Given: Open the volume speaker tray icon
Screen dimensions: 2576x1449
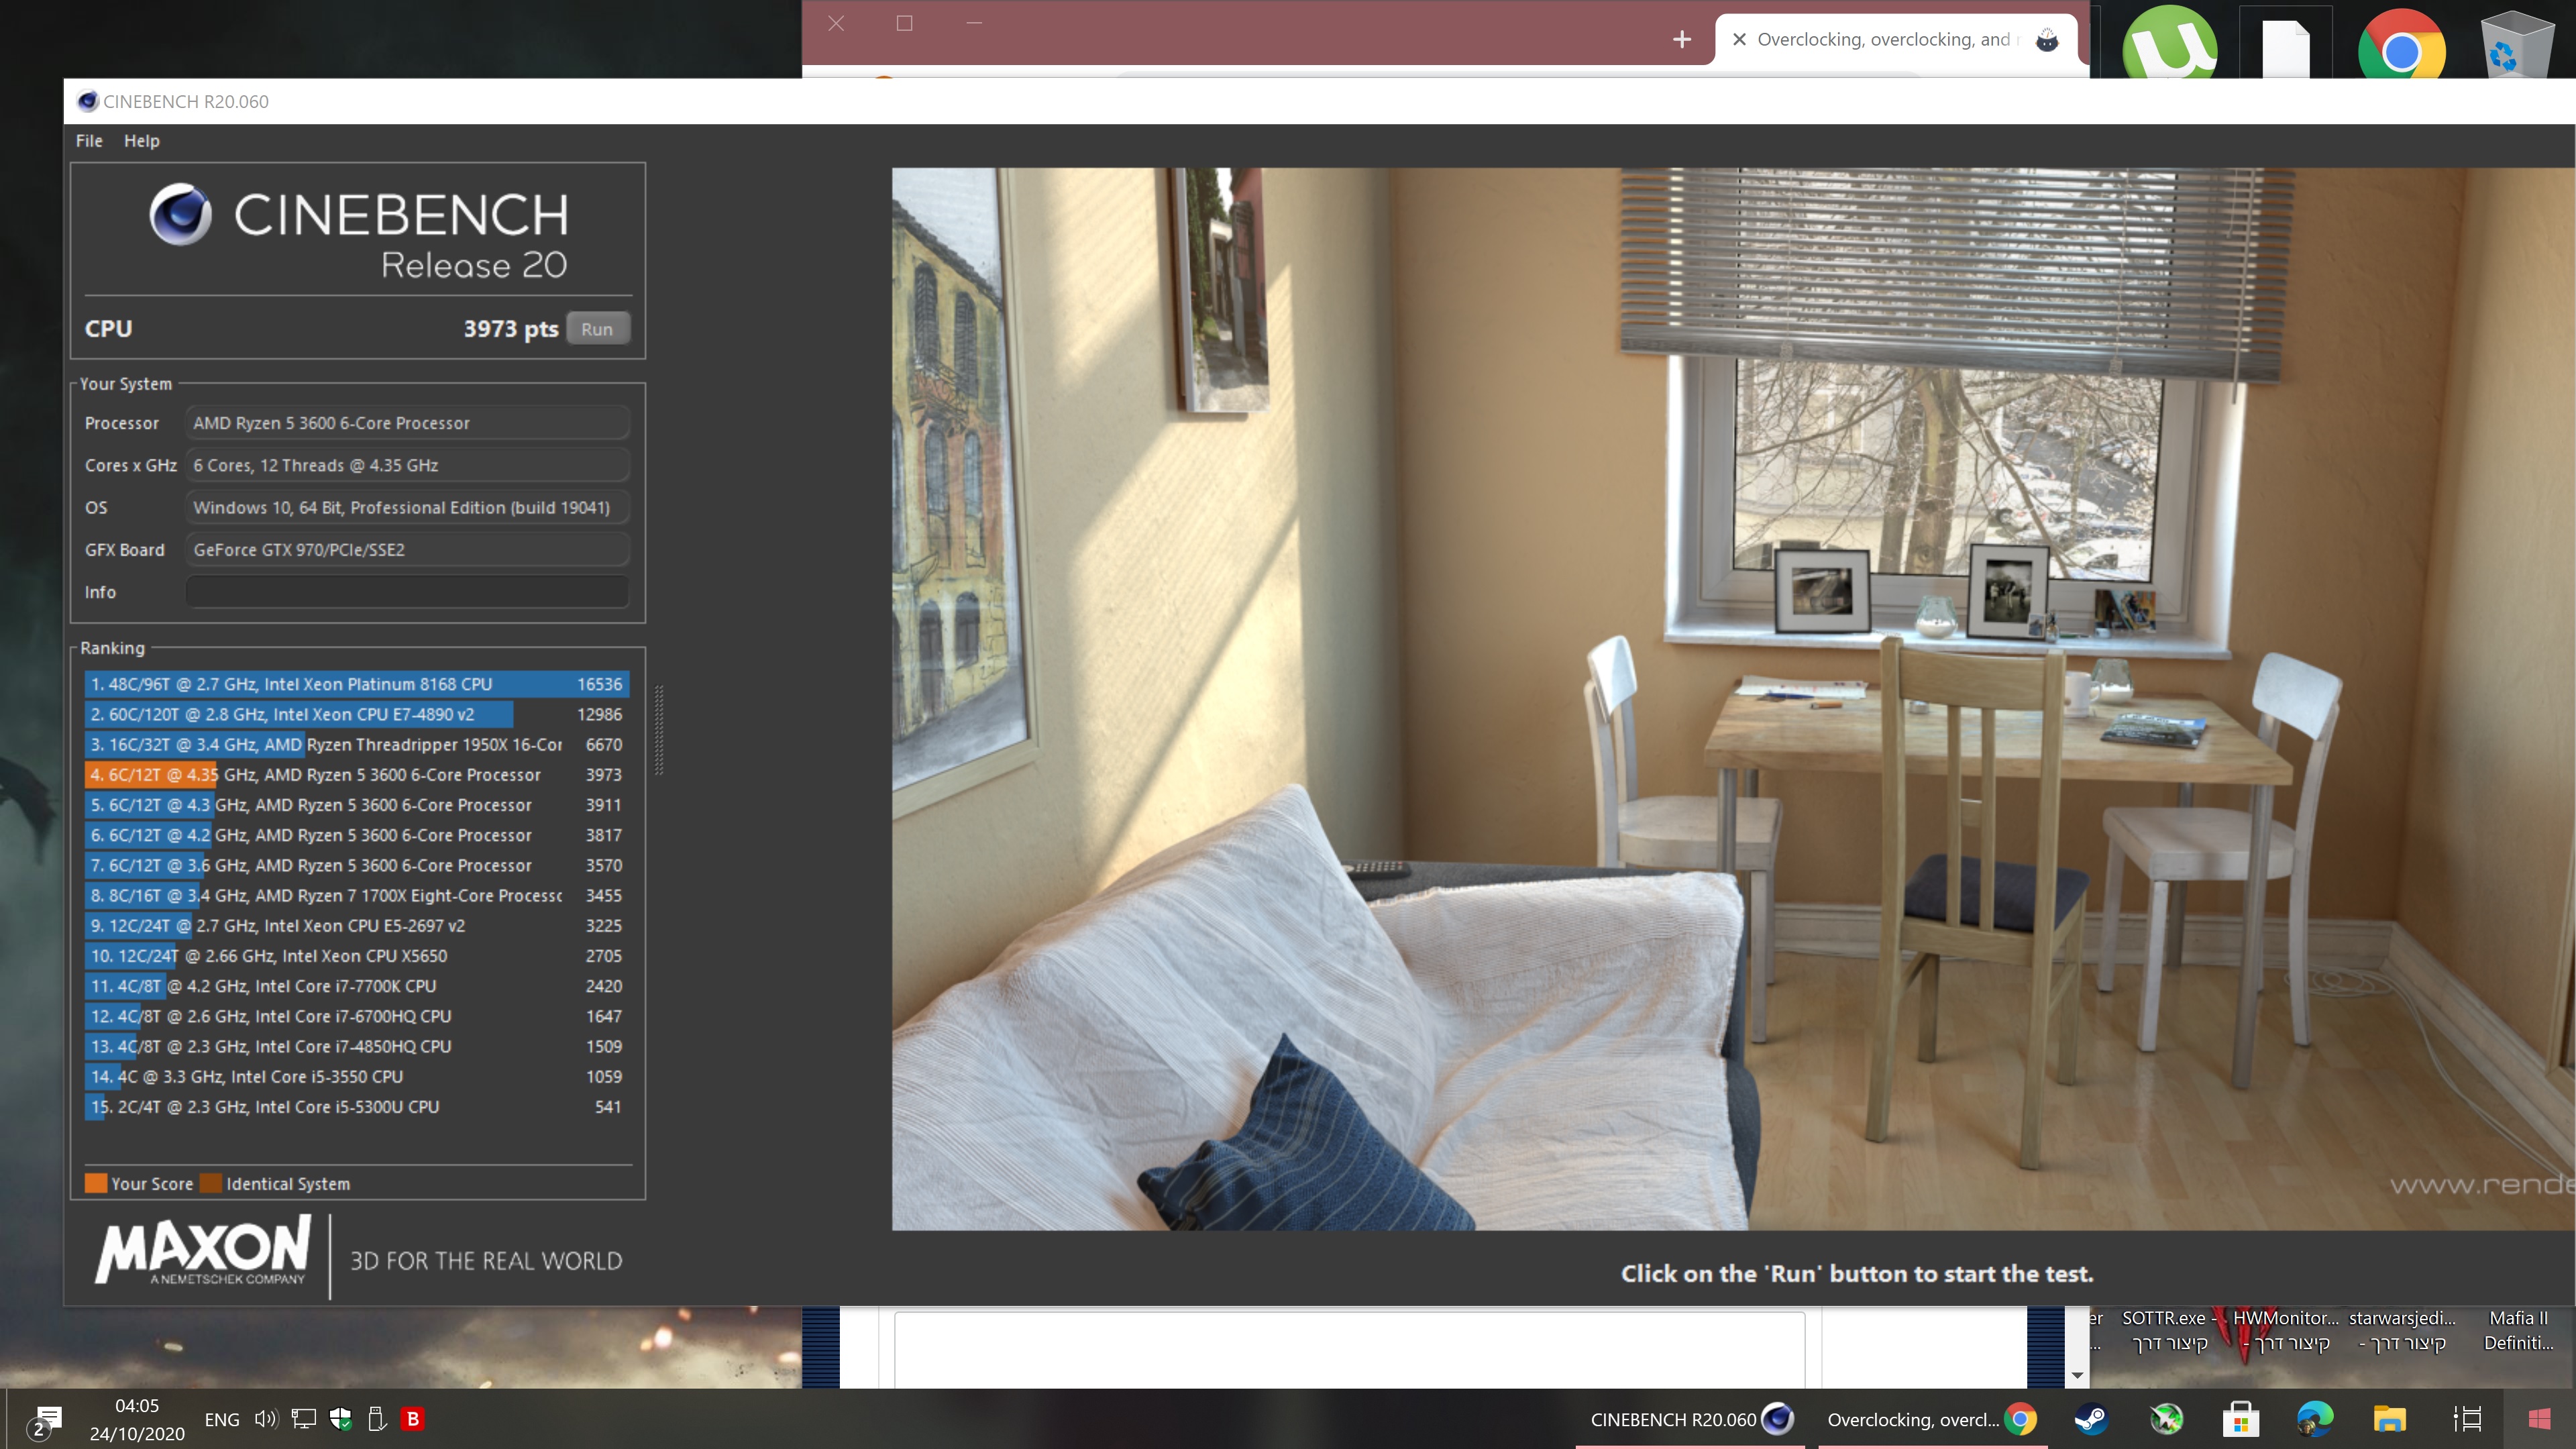Looking at the screenshot, I should pyautogui.click(x=265, y=1419).
